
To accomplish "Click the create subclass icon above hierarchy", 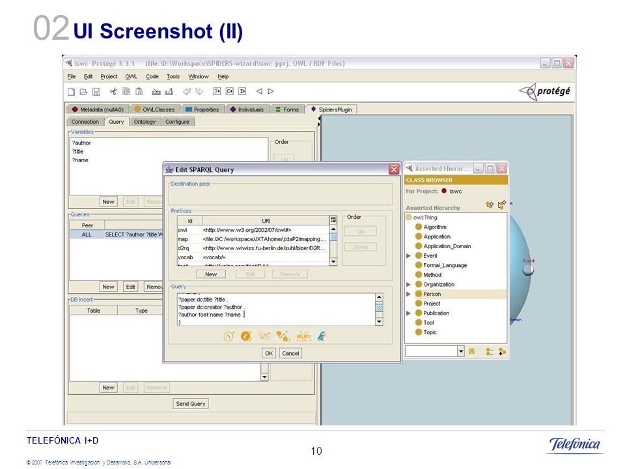I will 490,205.
